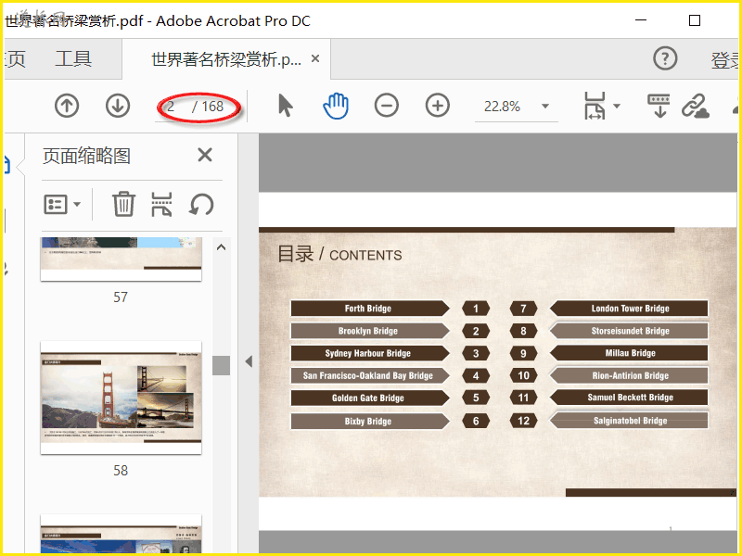Click the Storseisundet Bridge entry
The image size is (742, 556).
[629, 331]
